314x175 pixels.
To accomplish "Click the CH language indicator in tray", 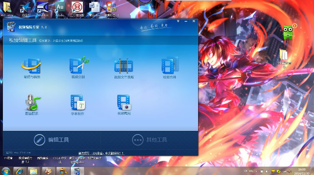I will (x=245, y=171).
